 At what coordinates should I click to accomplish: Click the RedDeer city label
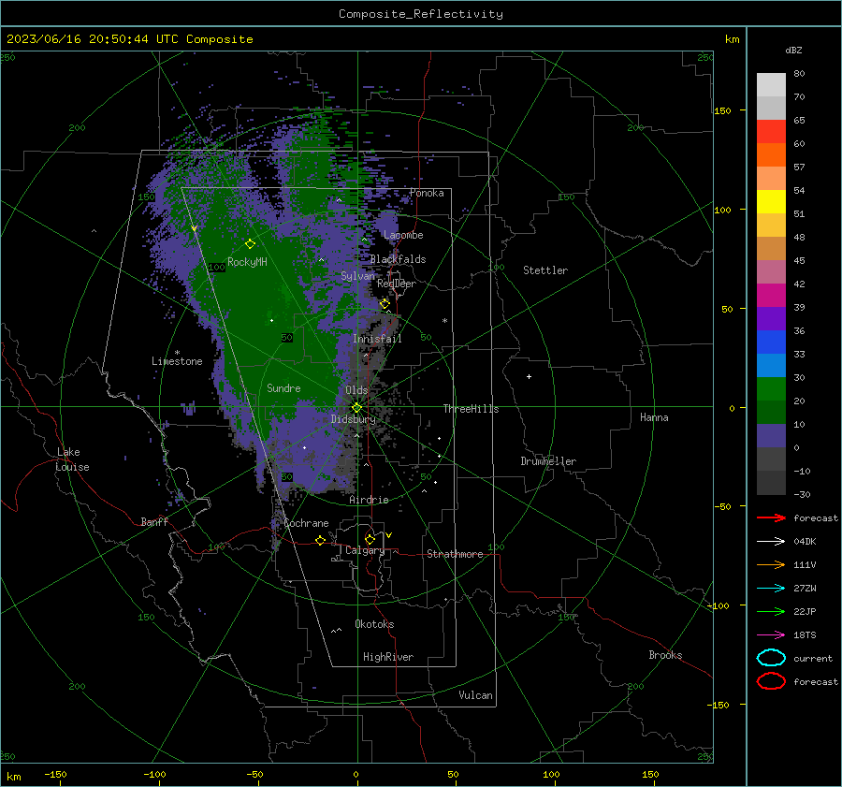click(397, 284)
